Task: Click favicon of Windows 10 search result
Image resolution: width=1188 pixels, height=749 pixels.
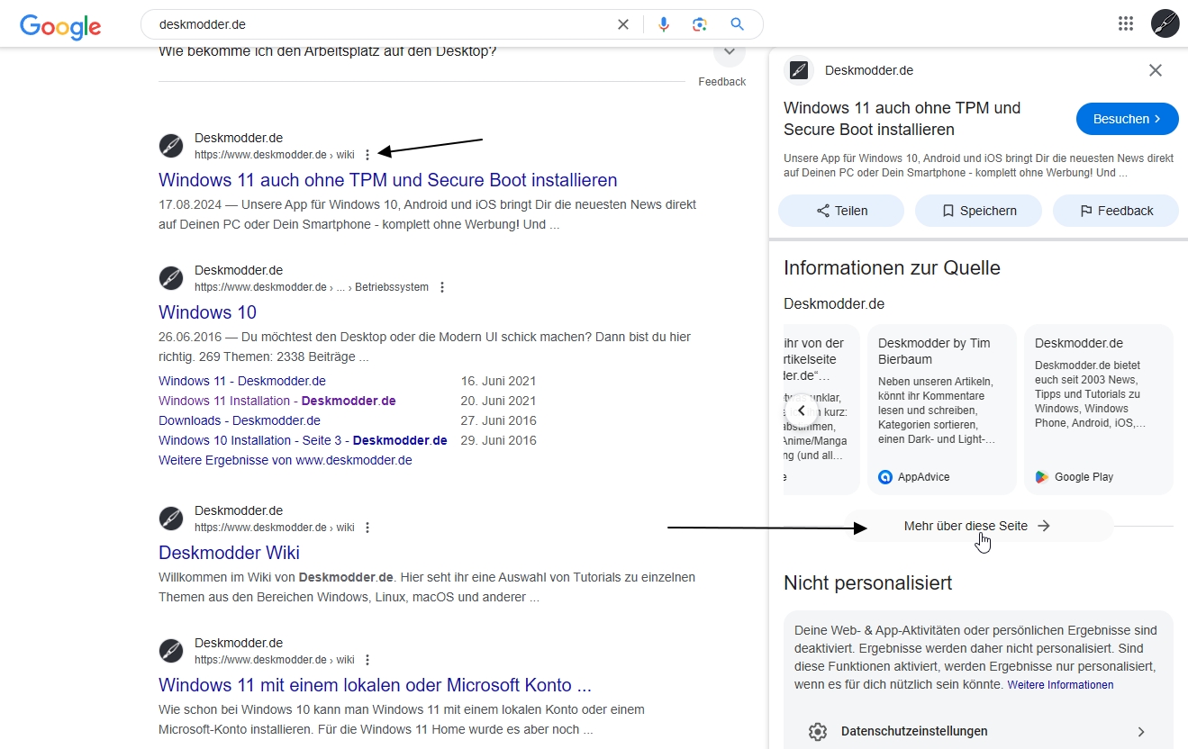Action: [171, 278]
